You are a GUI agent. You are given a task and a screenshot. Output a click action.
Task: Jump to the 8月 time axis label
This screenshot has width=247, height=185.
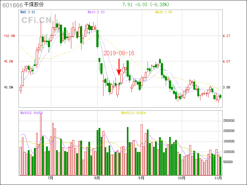(97, 178)
